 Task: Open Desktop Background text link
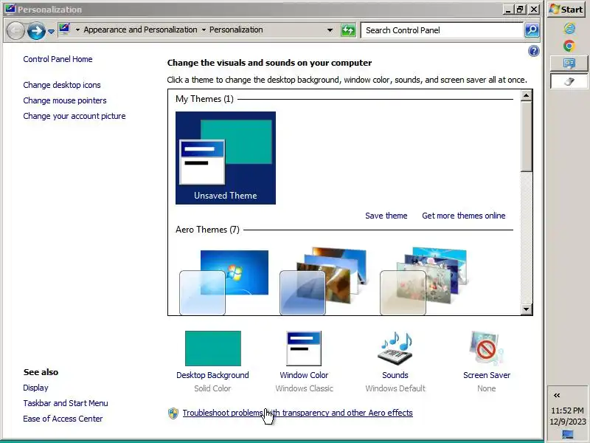pos(212,375)
